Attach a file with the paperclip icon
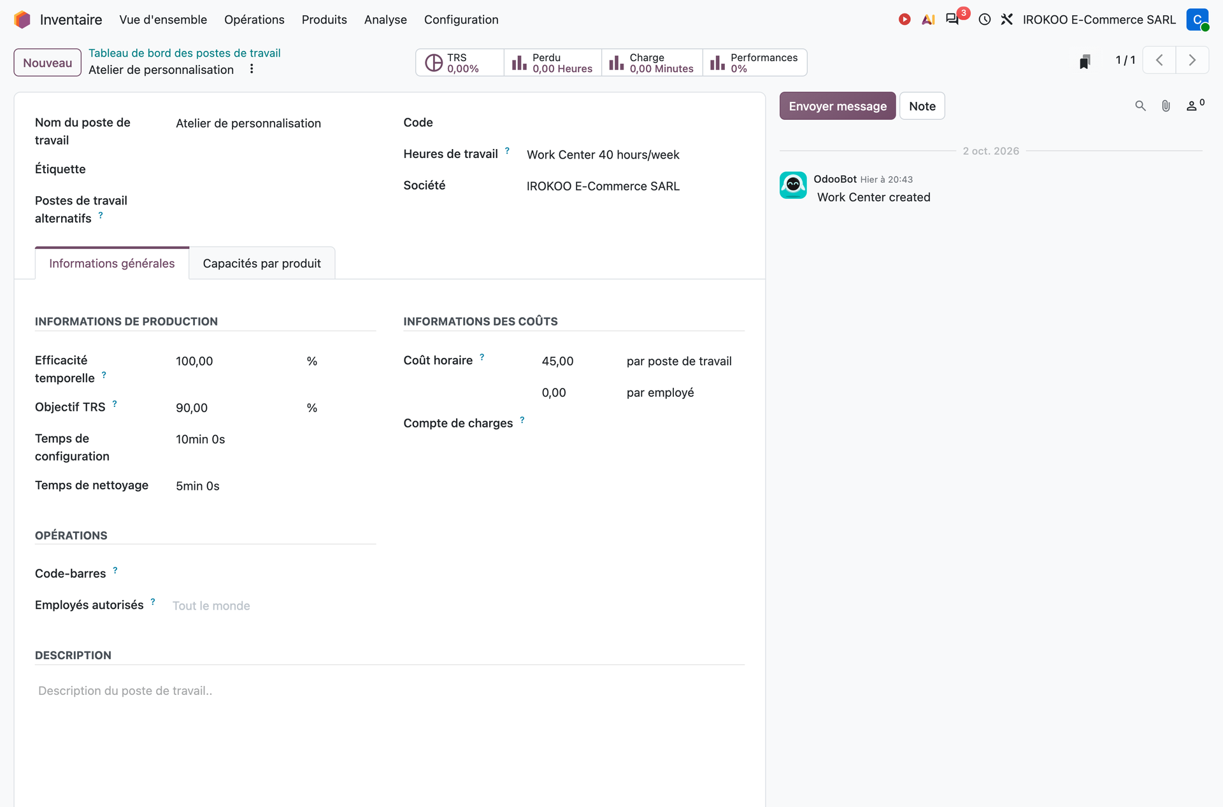The height and width of the screenshot is (807, 1223). [x=1166, y=106]
